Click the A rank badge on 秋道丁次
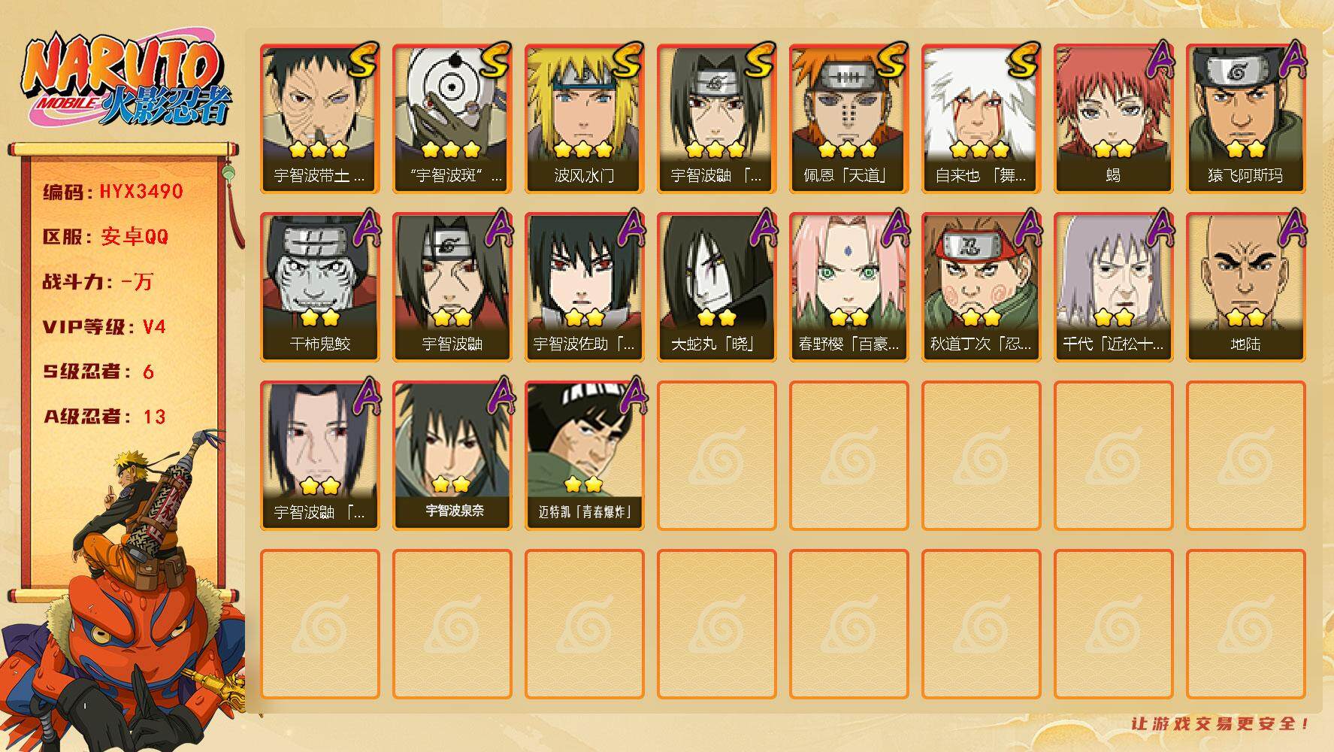This screenshot has width=1334, height=752. coord(1027,228)
